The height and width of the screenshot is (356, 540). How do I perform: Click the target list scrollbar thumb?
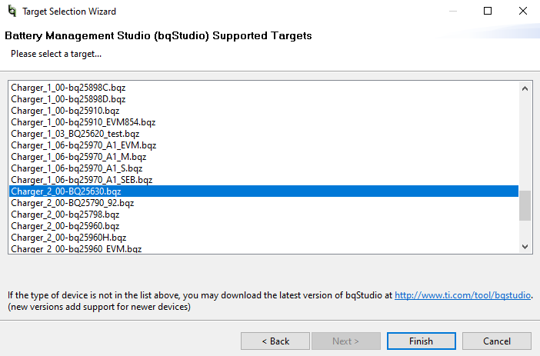(x=525, y=206)
